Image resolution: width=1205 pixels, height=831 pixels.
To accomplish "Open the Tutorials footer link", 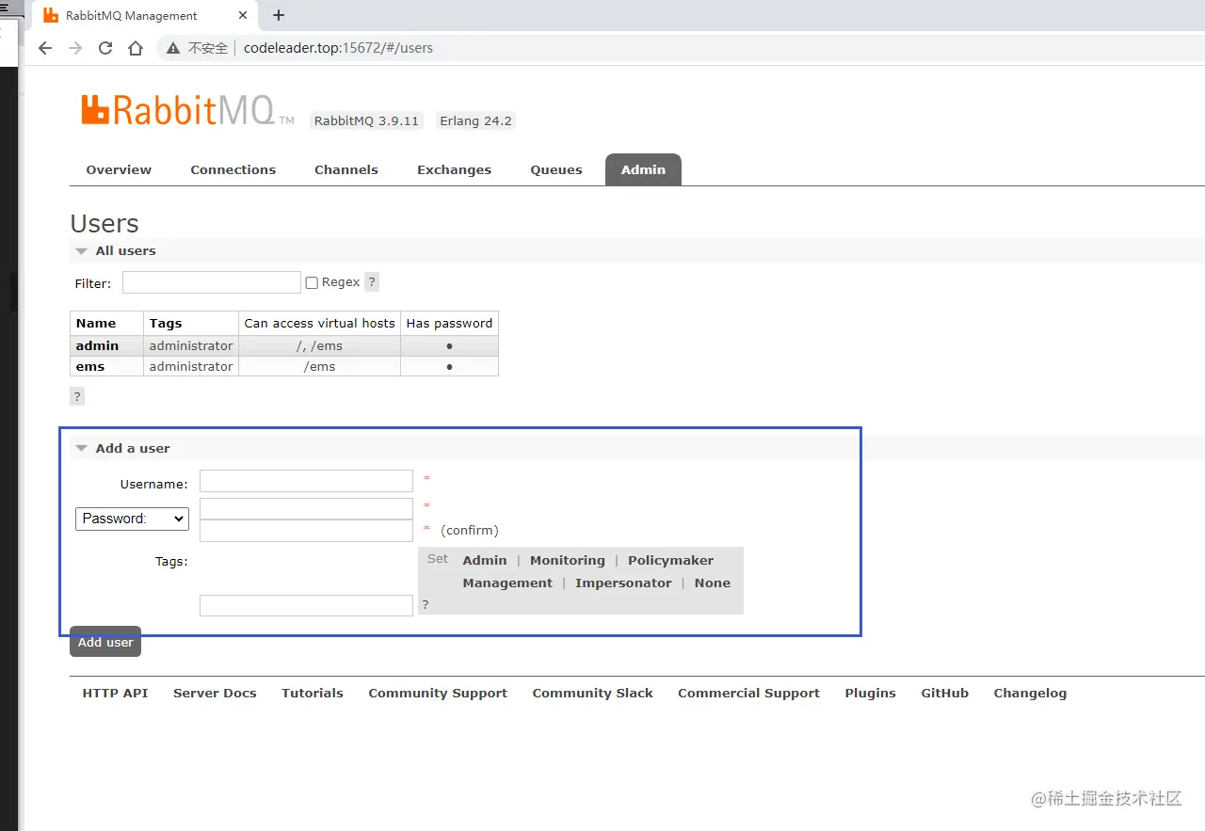I will click(313, 694).
